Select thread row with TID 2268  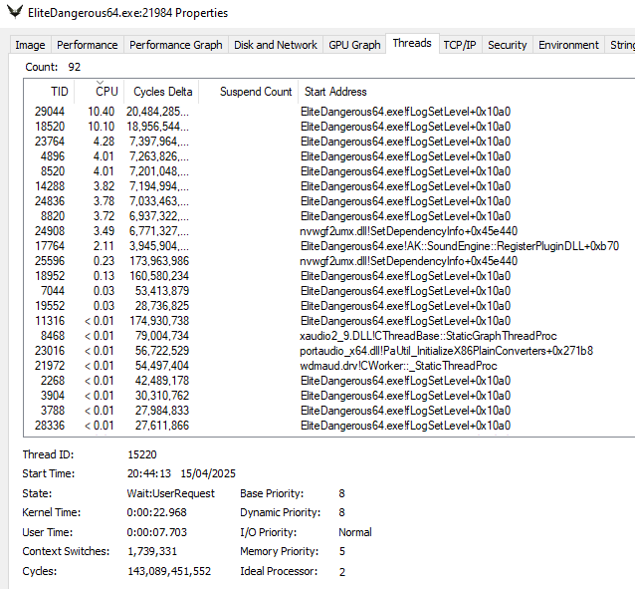pos(328,381)
